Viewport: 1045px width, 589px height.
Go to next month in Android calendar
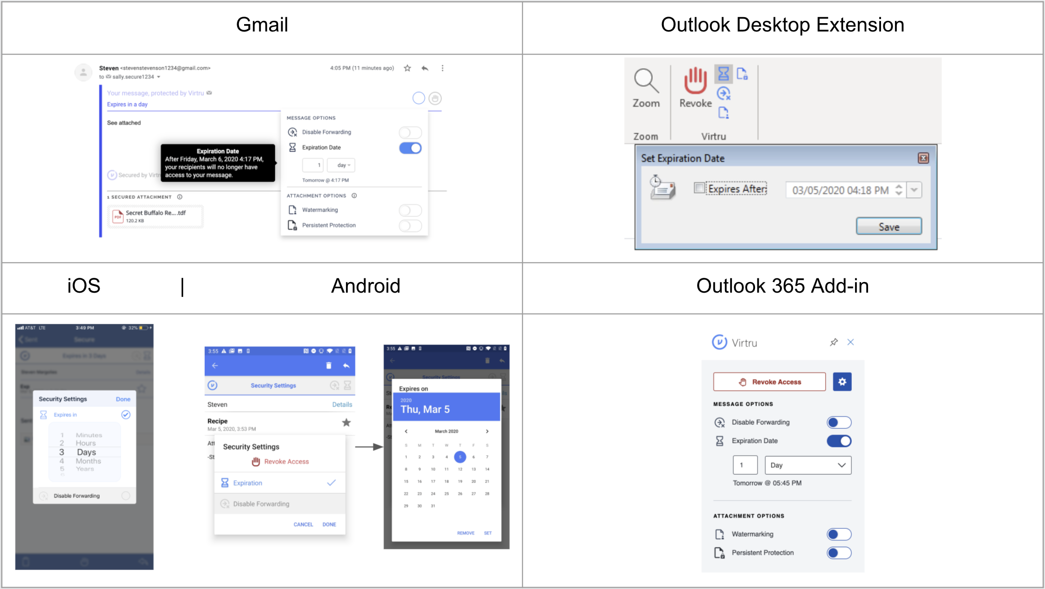[487, 431]
